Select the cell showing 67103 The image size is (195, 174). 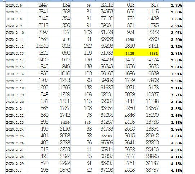point(103,170)
